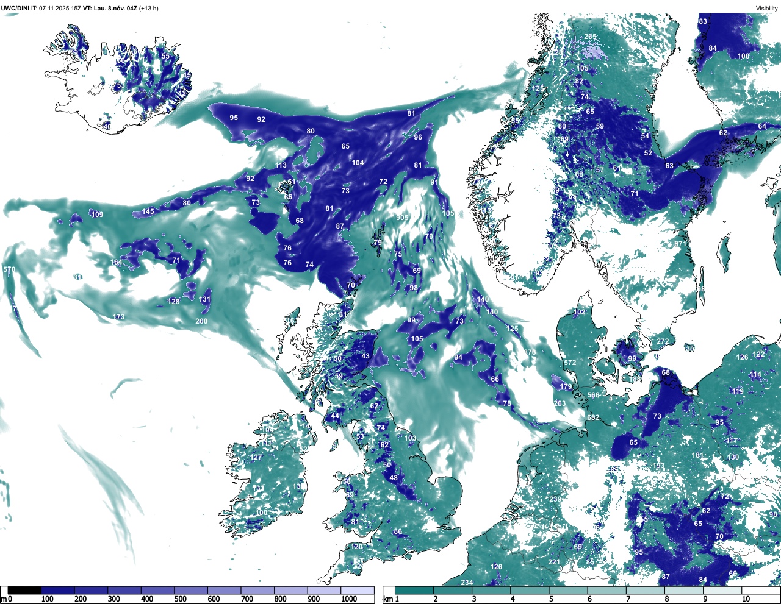Image resolution: width=781 pixels, height=604 pixels.
Task: Click the '173' visibility value
Action: point(118,317)
